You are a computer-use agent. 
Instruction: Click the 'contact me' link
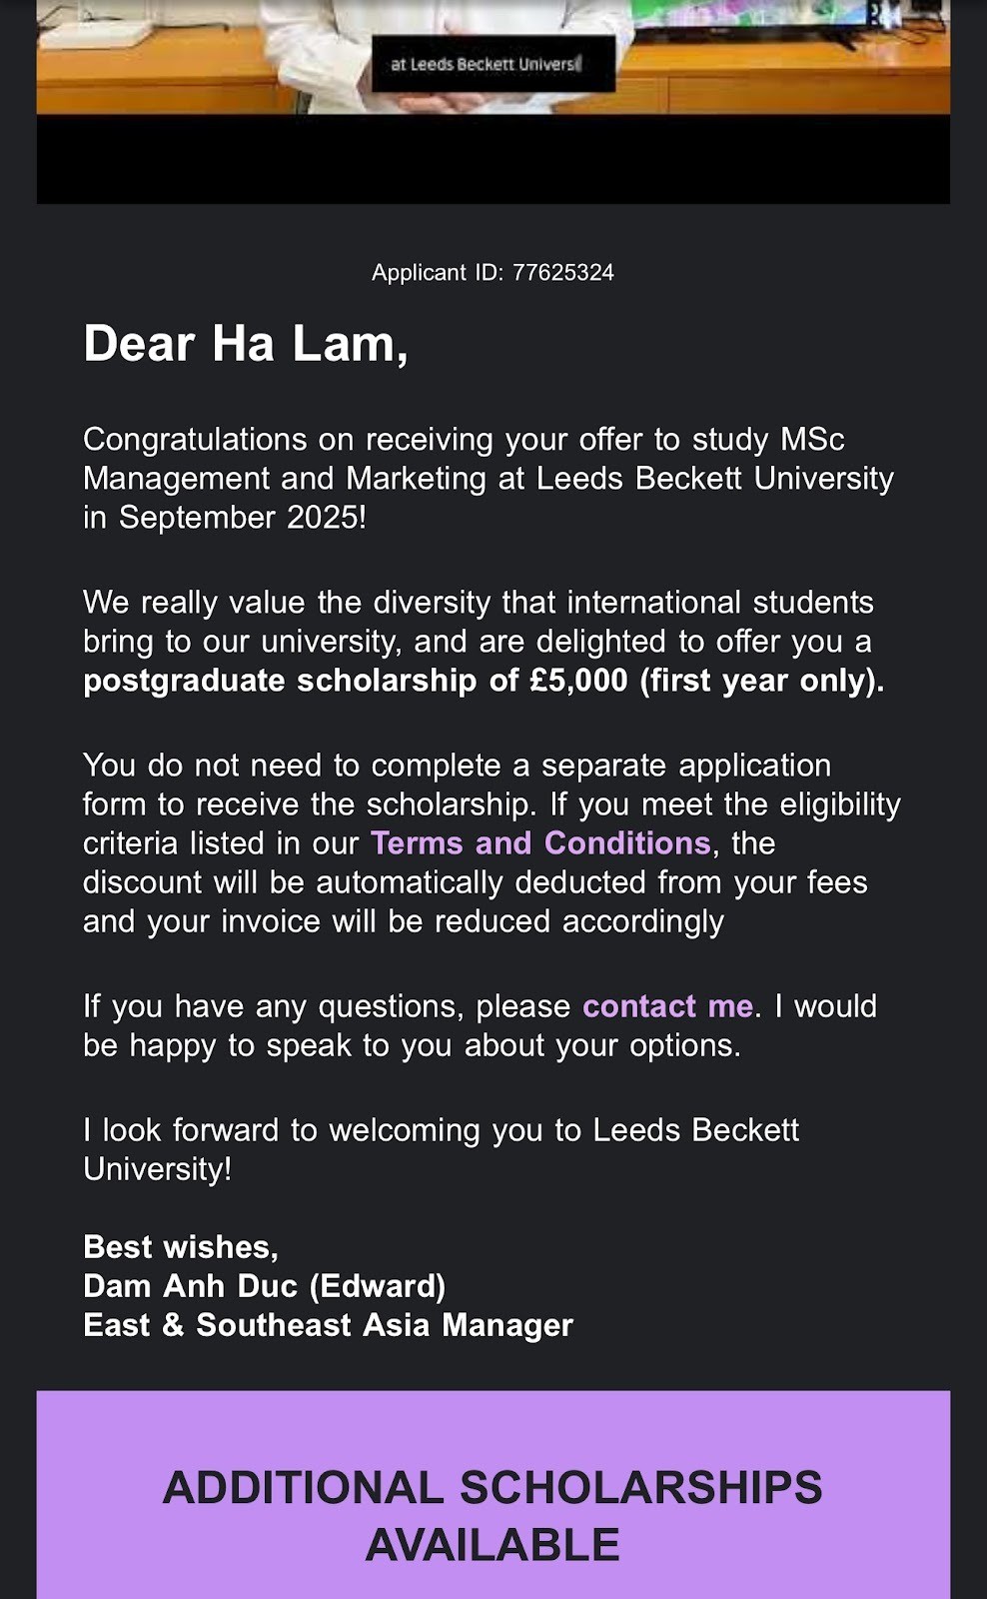click(667, 1006)
